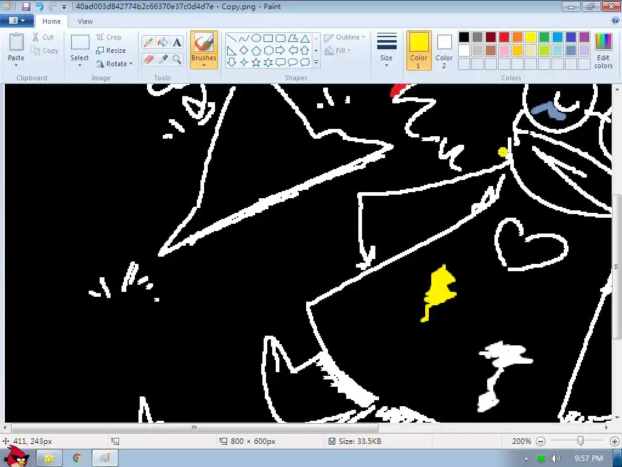Viewport: 622px width, 467px height.
Task: Choose the red color swatch
Action: point(504,37)
